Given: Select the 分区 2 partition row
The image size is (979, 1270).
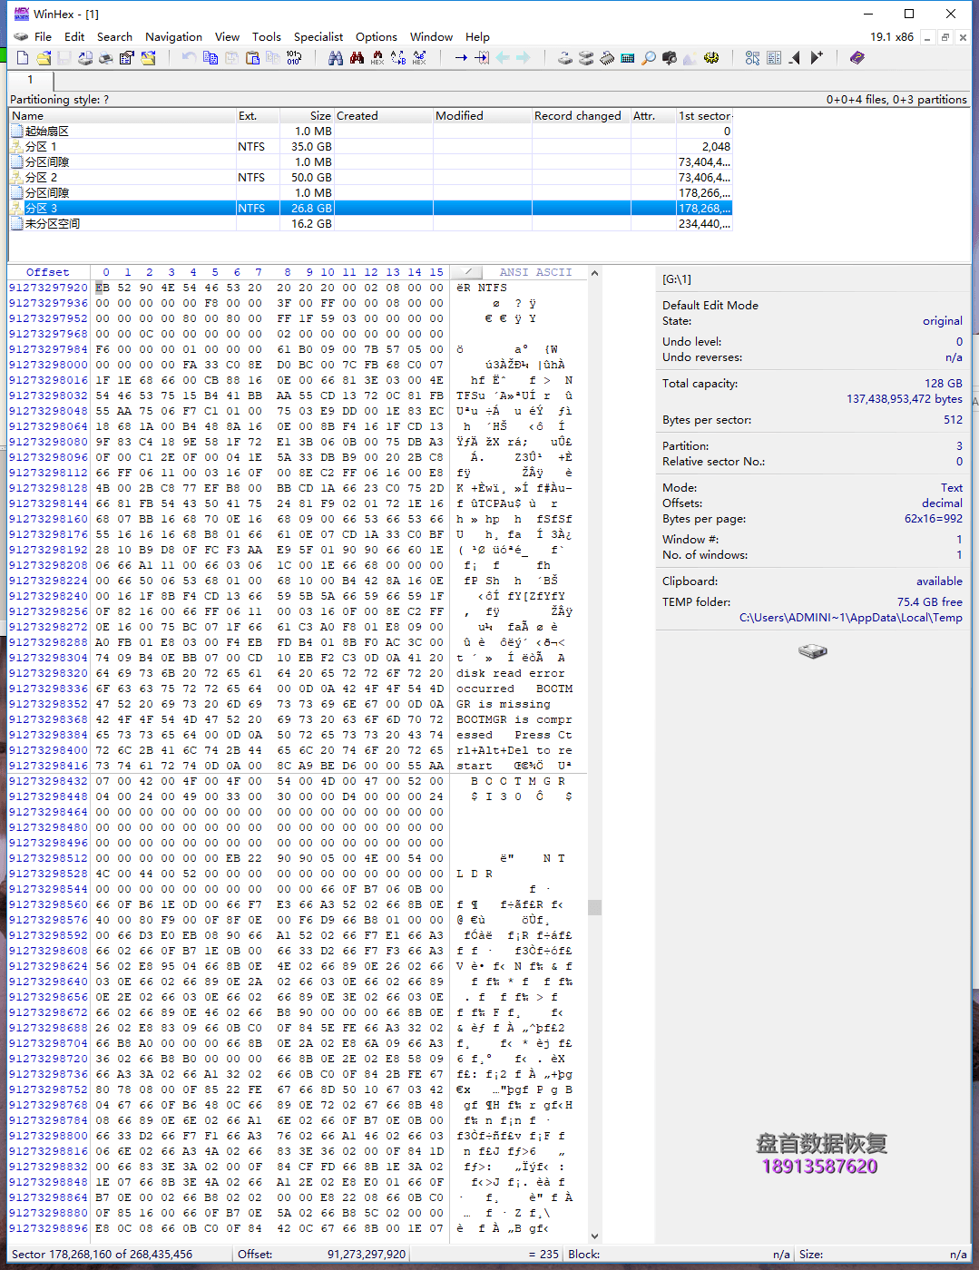Looking at the screenshot, I should coord(370,178).
